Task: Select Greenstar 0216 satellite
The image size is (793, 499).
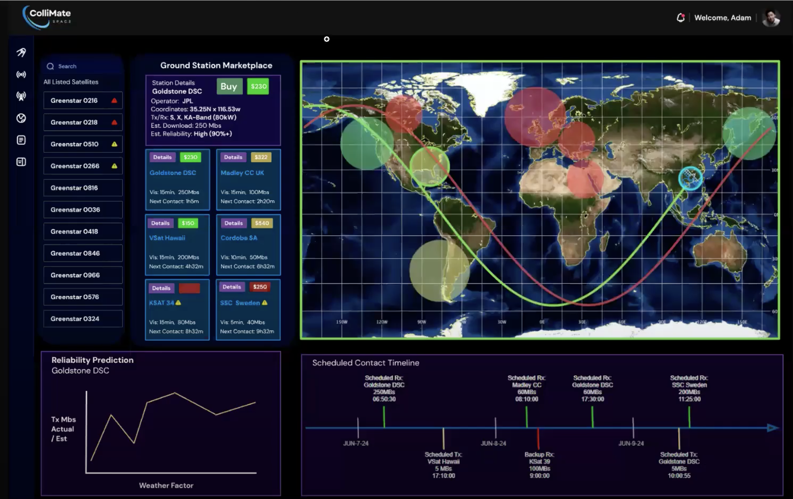Action: coord(83,100)
